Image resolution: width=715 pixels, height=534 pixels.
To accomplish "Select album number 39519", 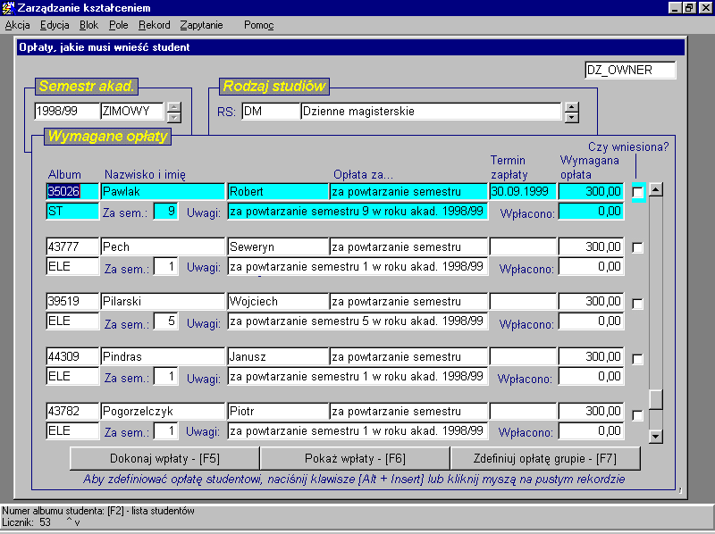I will click(x=72, y=301).
